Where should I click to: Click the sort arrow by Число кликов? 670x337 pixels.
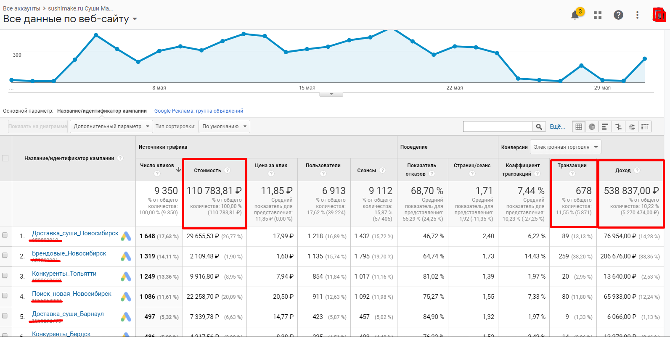(x=178, y=170)
